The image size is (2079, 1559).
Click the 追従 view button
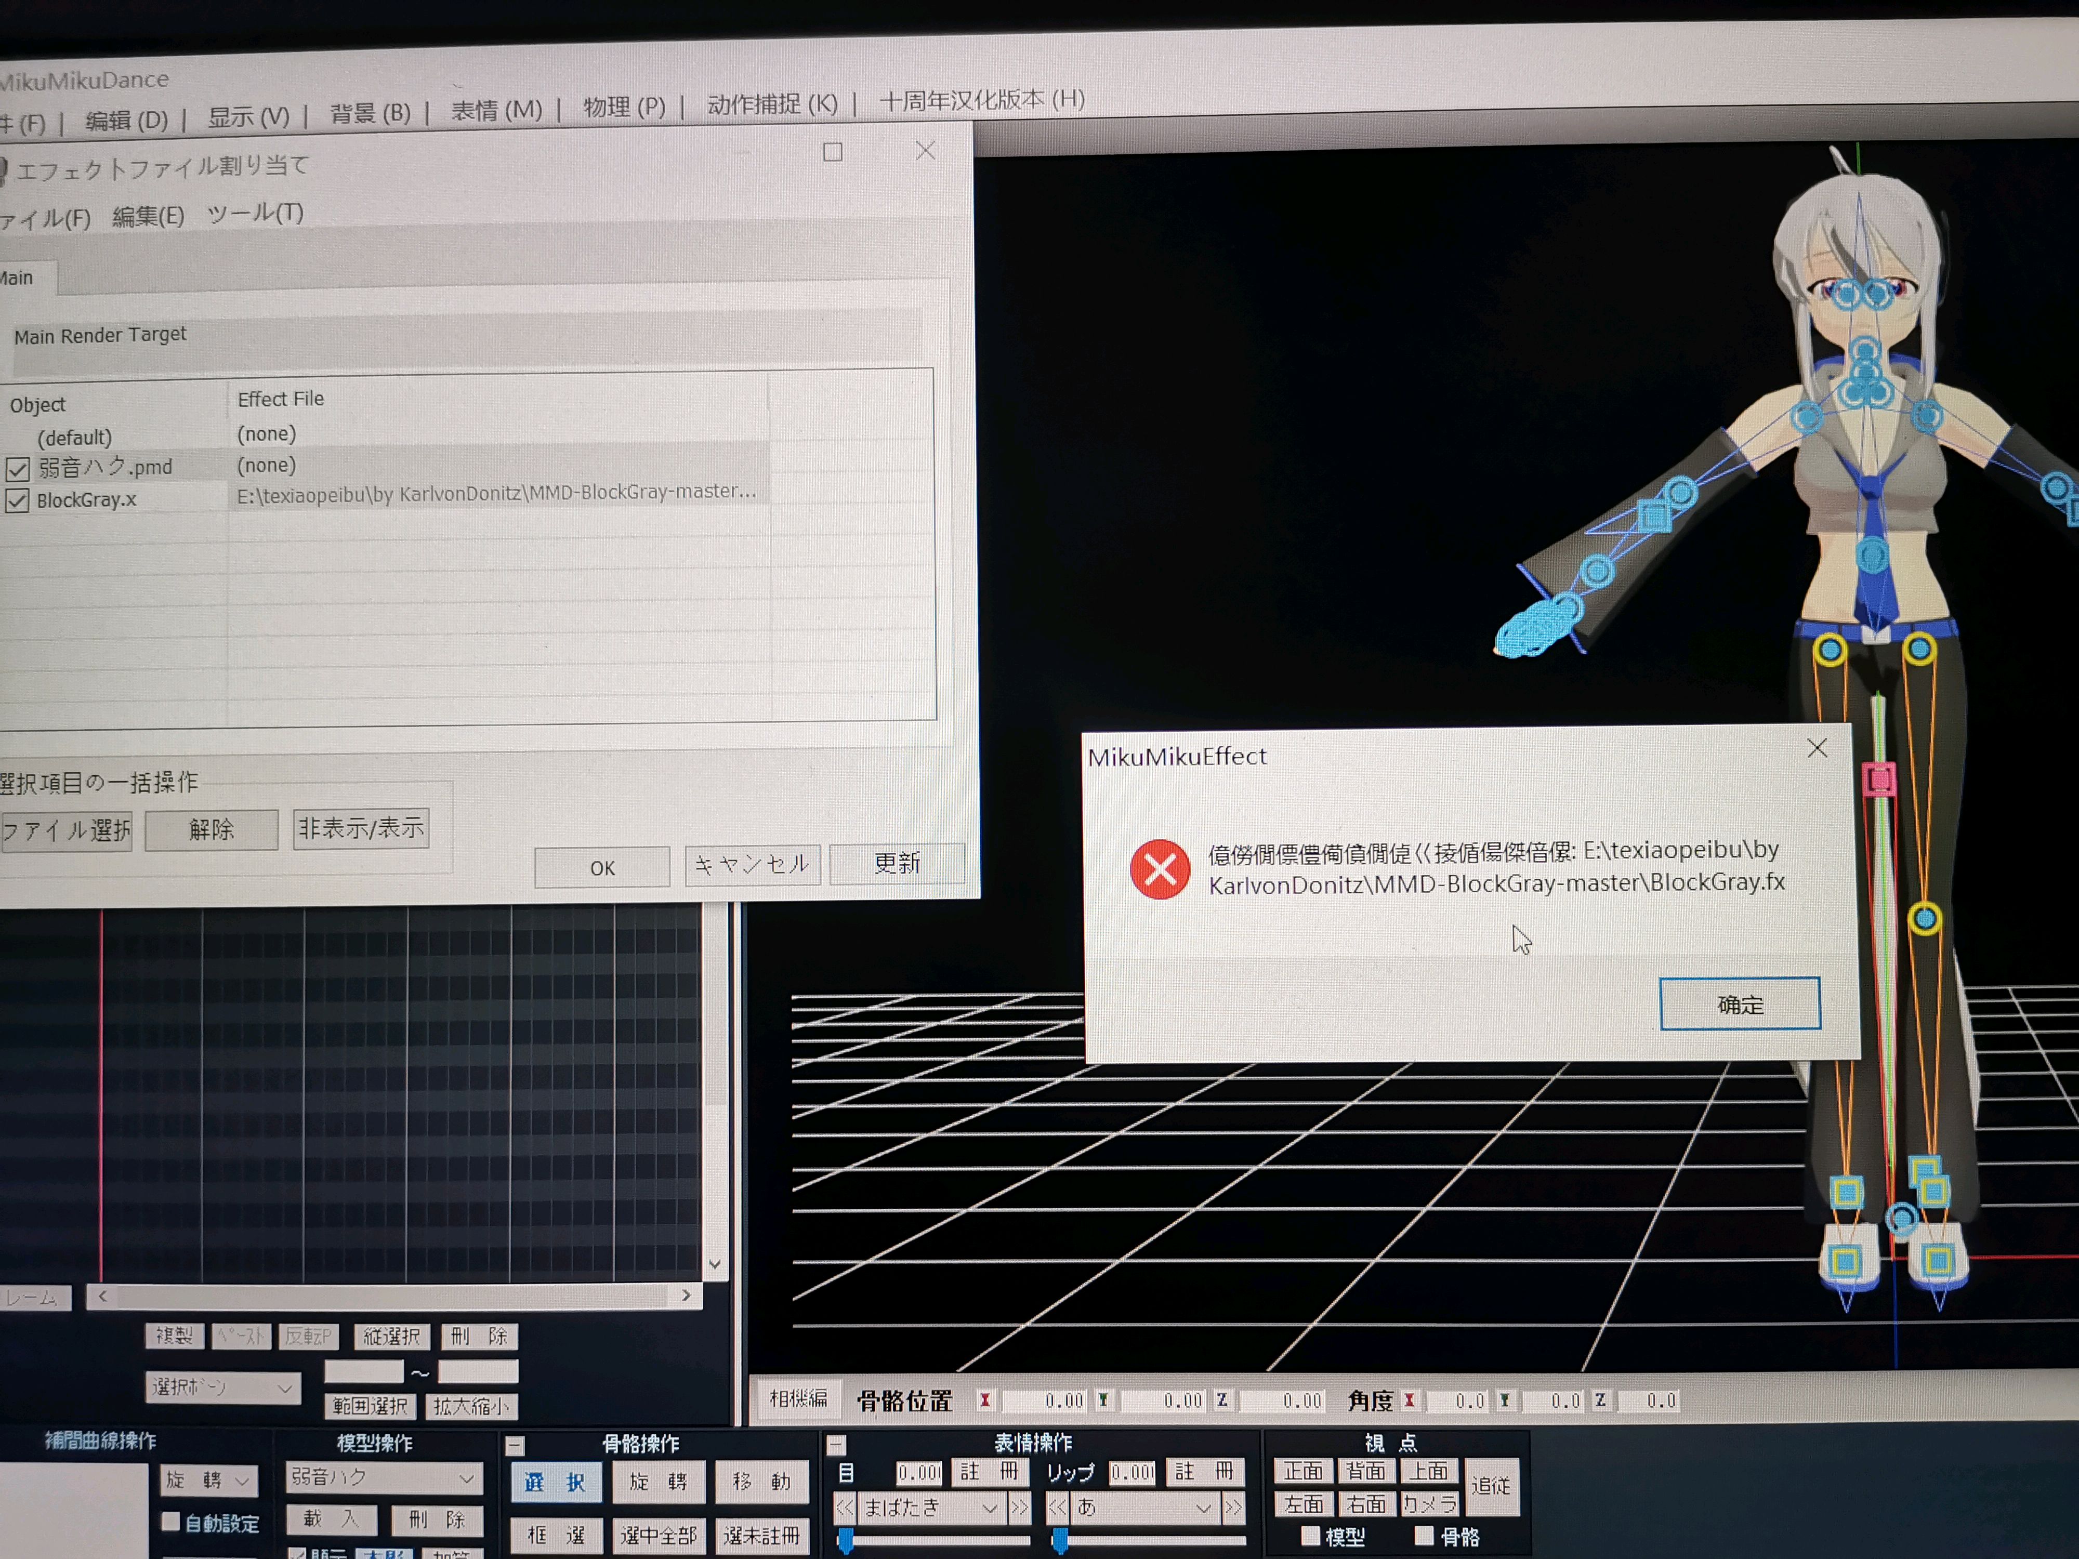pos(1491,1486)
